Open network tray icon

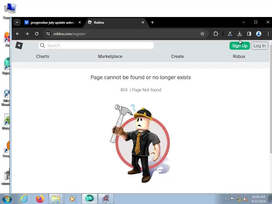coord(239,199)
